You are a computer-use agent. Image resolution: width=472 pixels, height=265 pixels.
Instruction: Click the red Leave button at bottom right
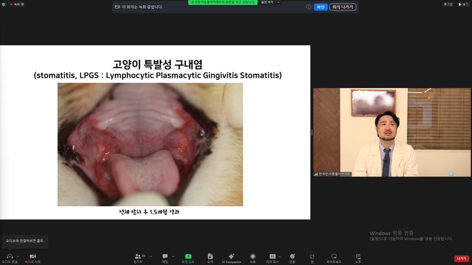point(462,258)
